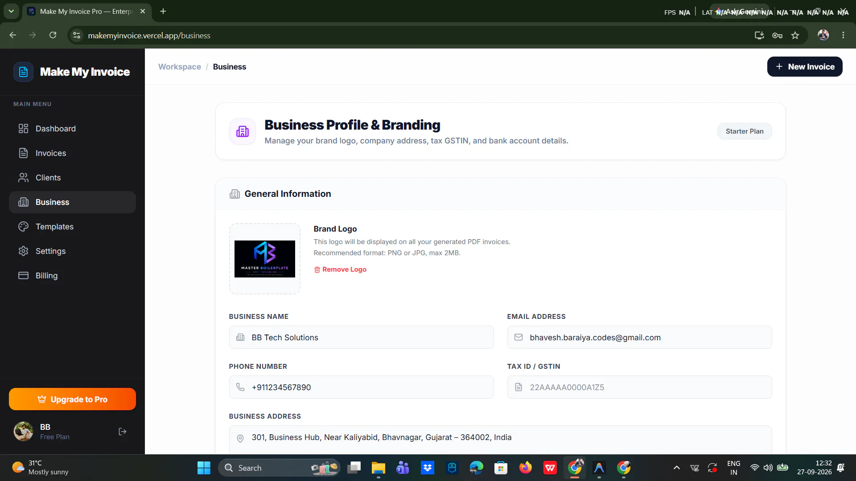Click Upgrade to Pro button
Viewport: 856px width, 481px height.
(72, 399)
